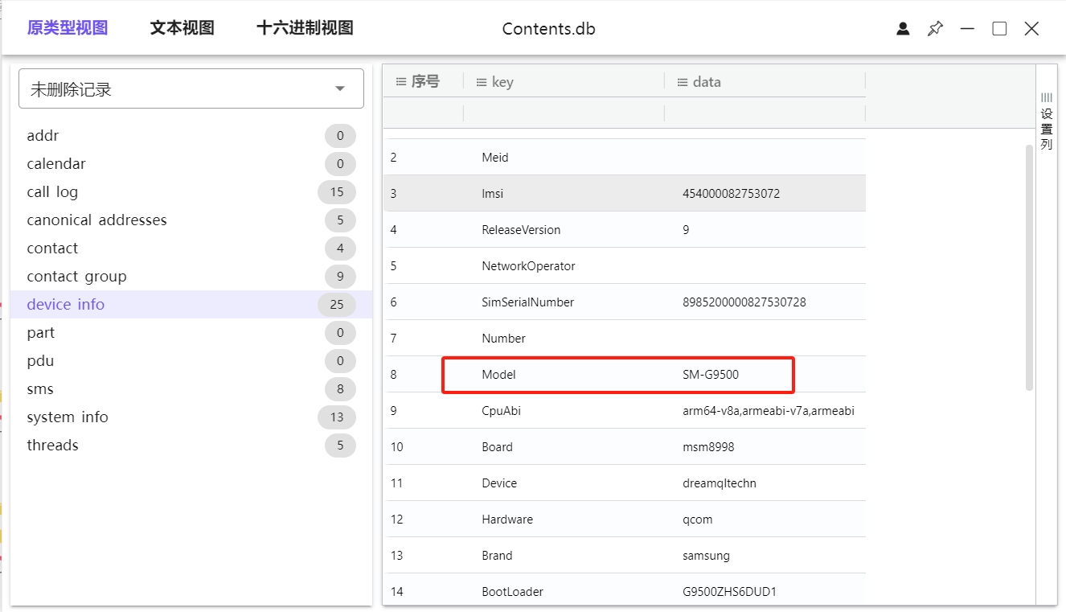The image size is (1066, 612).
Task: Click the filter field under data column
Action: tap(765, 113)
